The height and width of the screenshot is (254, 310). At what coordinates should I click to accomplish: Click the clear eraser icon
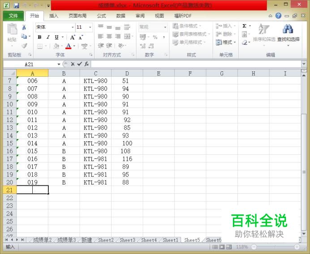coord(245,42)
